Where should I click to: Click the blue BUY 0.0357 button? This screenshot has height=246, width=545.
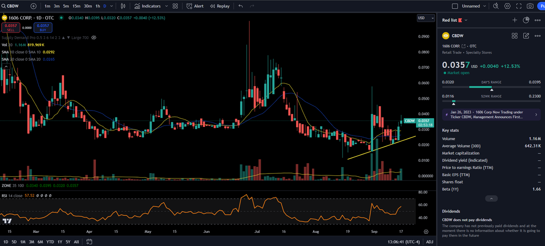[x=42, y=28]
